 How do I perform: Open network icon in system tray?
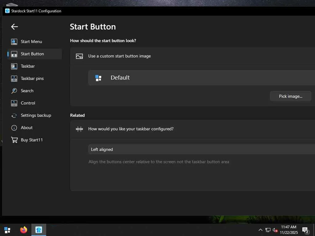pos(268,230)
